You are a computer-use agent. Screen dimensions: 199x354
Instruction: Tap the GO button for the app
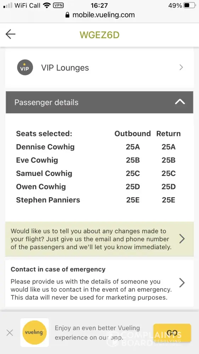coord(172,332)
